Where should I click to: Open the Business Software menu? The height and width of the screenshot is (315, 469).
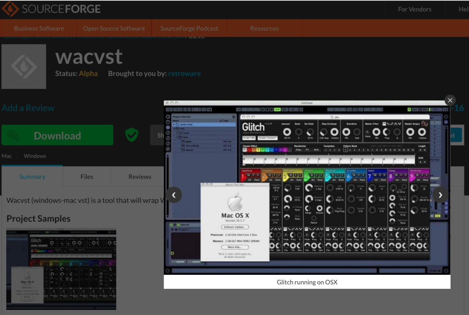39,28
